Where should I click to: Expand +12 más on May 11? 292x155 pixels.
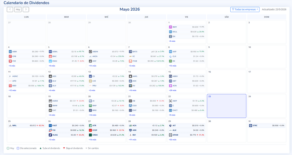[12, 90]
